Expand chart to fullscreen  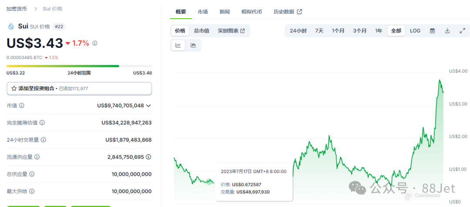(462, 30)
